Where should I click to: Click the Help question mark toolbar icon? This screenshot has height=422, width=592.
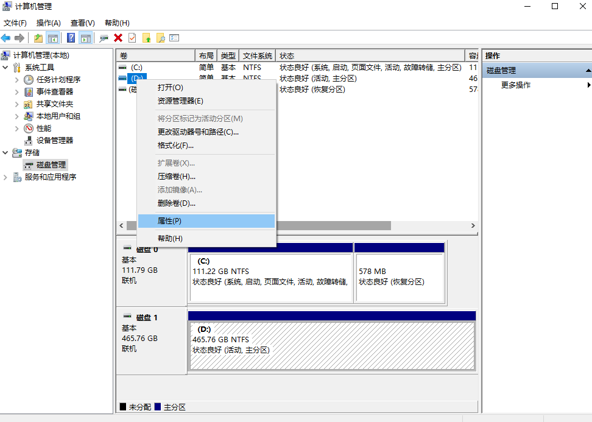coord(71,38)
